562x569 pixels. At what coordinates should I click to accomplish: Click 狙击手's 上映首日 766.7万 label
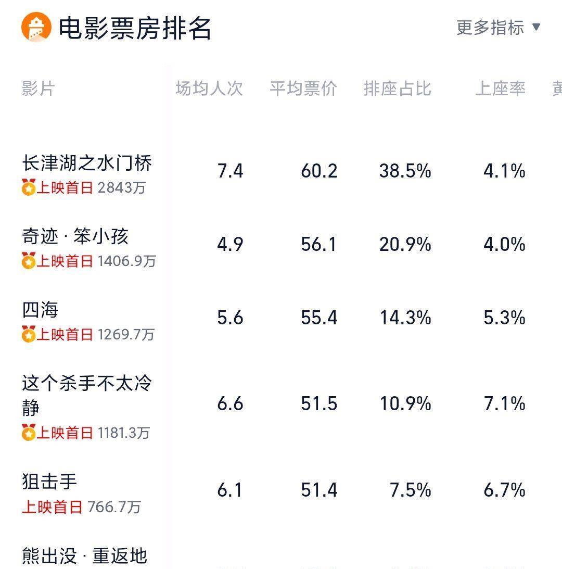[81, 507]
